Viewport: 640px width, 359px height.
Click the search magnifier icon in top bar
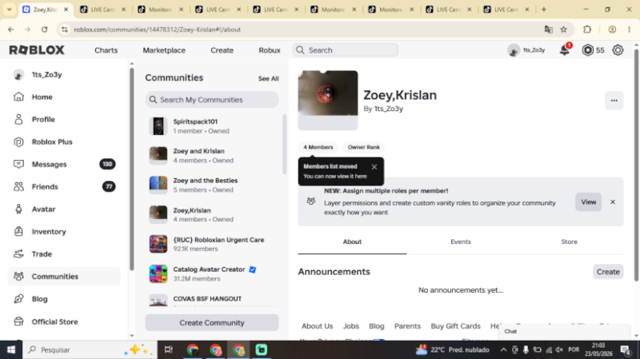[300, 50]
